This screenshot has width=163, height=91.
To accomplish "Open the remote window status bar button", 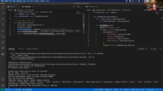I will tap(2, 89).
